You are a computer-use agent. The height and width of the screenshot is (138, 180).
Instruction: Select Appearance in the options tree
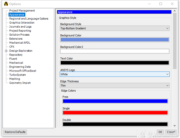(17, 15)
